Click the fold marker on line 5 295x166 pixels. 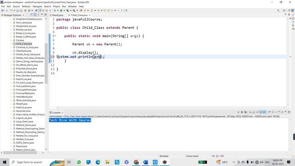(x=55, y=36)
